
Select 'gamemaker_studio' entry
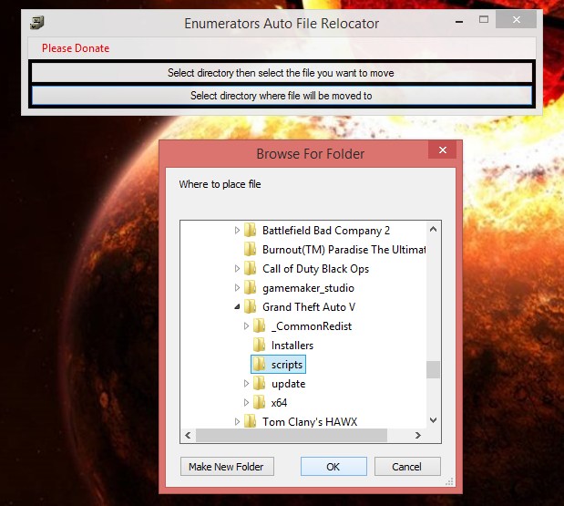pos(308,288)
